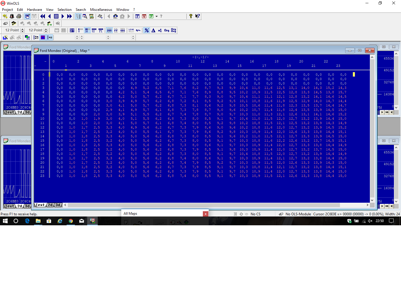Screen dimensions: 401x291
Task: Click cell value 15,2 in row 3
Action: 330,88
